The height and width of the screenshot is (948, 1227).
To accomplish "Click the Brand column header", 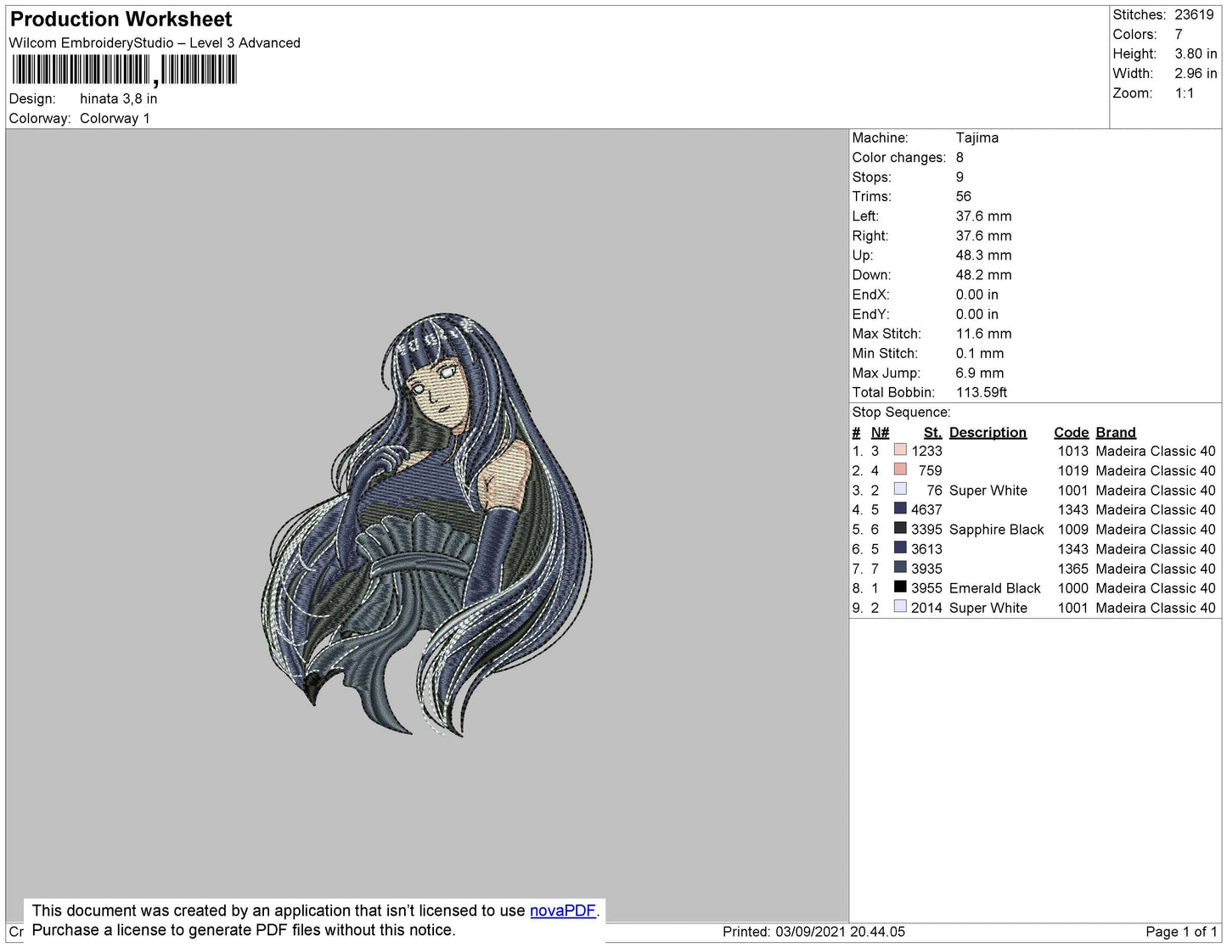I will click(1116, 432).
